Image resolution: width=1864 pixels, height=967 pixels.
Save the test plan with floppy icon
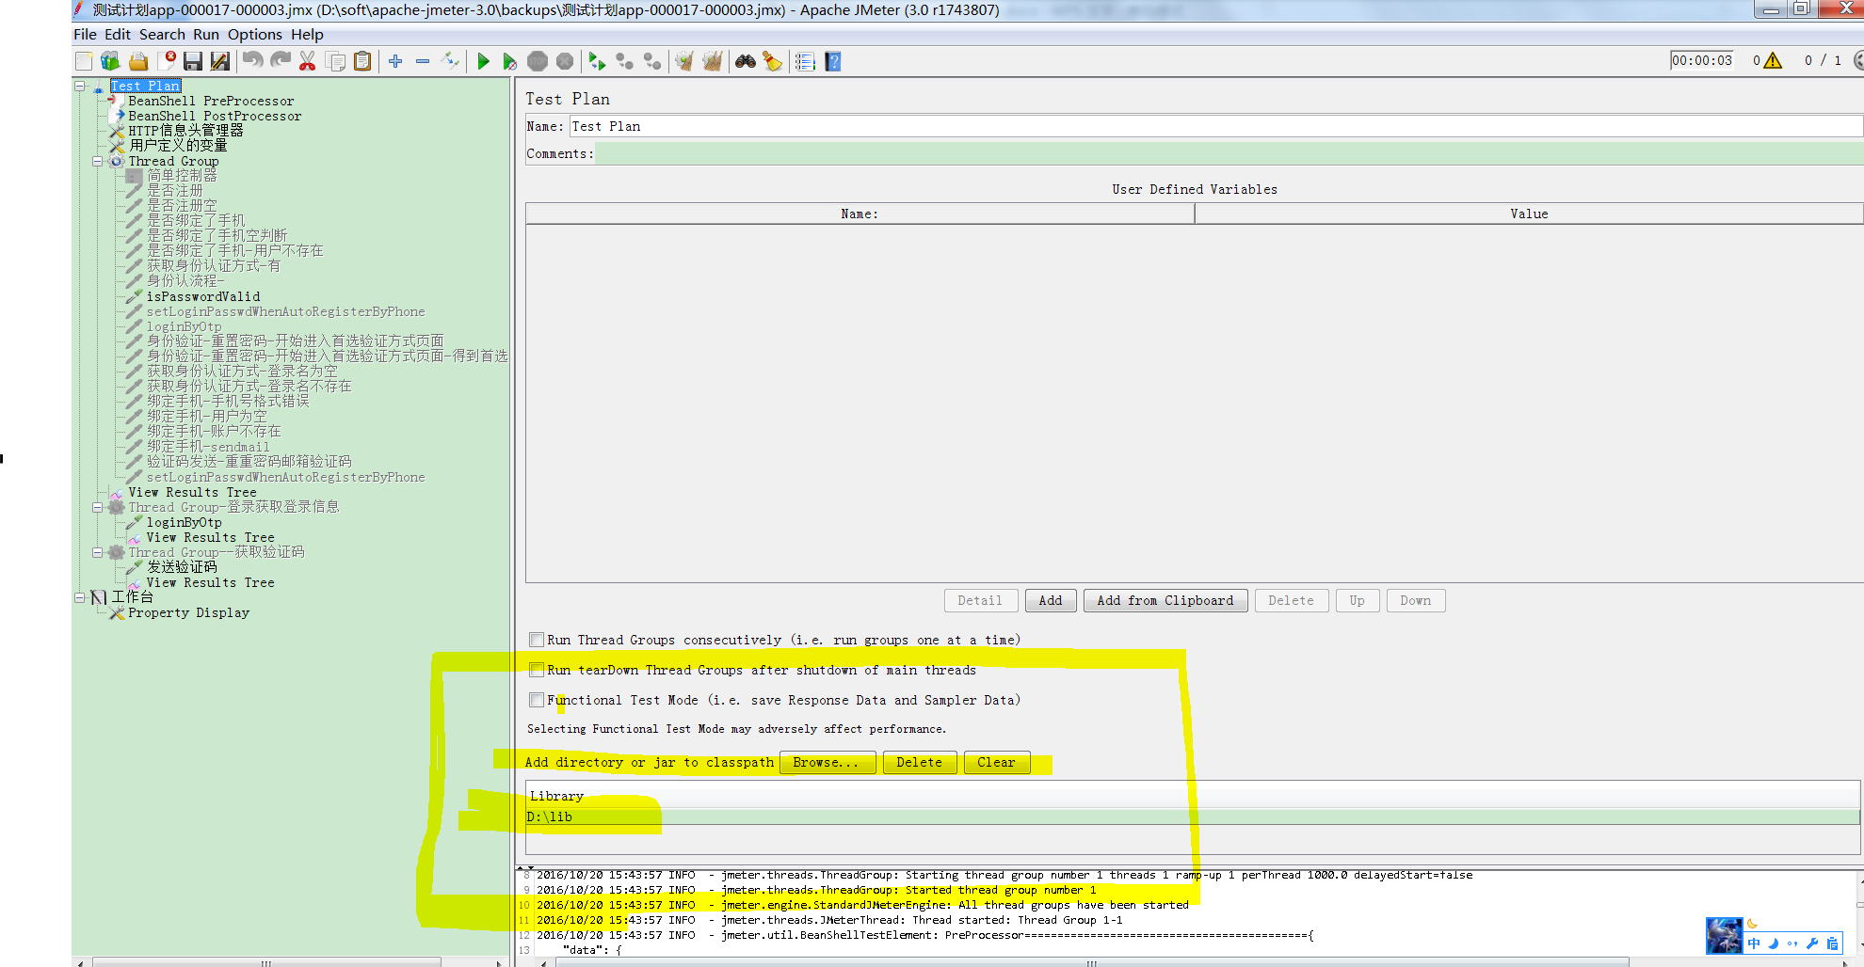pos(193,61)
